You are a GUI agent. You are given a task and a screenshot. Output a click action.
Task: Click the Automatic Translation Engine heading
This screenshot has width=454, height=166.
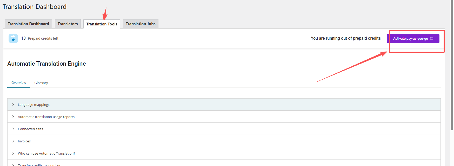pos(46,64)
